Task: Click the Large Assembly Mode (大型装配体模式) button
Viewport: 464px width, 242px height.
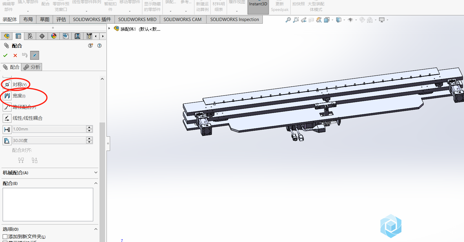Action: (x=316, y=7)
